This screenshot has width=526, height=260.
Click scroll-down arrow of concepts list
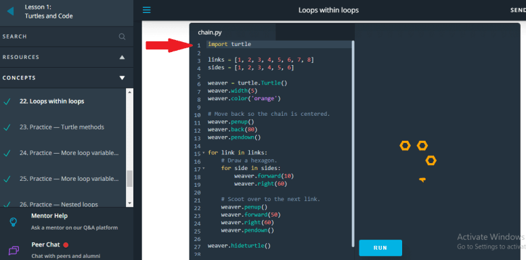tap(129, 203)
